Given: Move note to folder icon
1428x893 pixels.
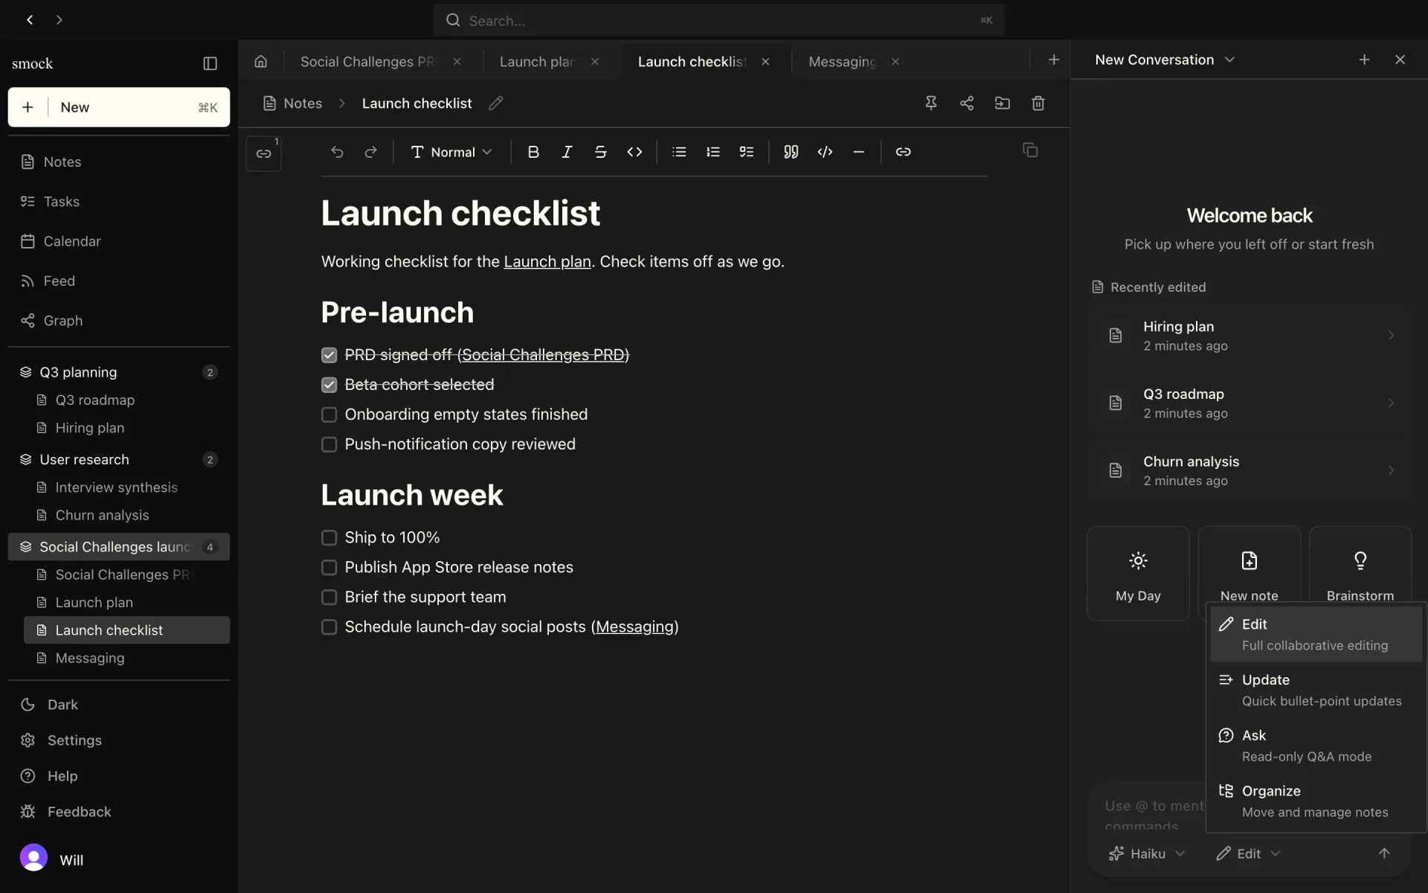Looking at the screenshot, I should pyautogui.click(x=1002, y=103).
